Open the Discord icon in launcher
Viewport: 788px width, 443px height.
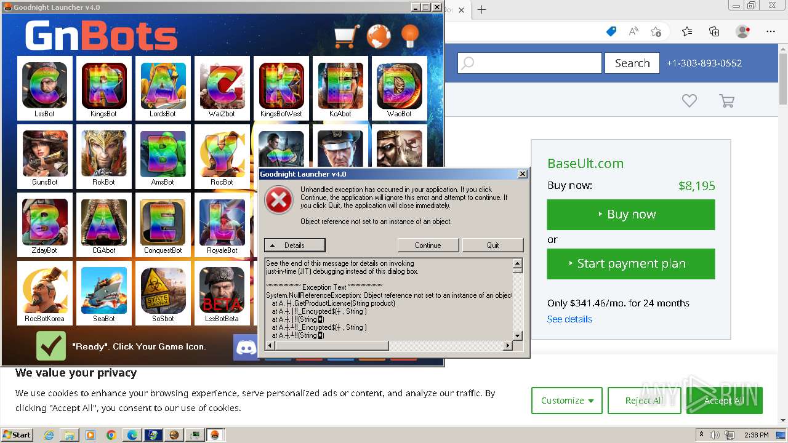click(x=246, y=348)
